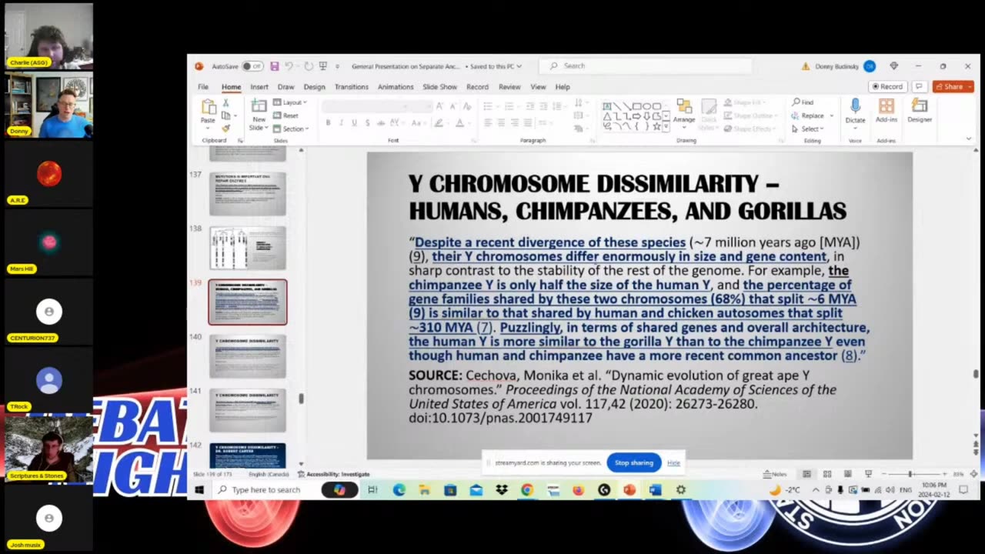
Task: Expand the Layout dropdown
Action: coord(290,102)
